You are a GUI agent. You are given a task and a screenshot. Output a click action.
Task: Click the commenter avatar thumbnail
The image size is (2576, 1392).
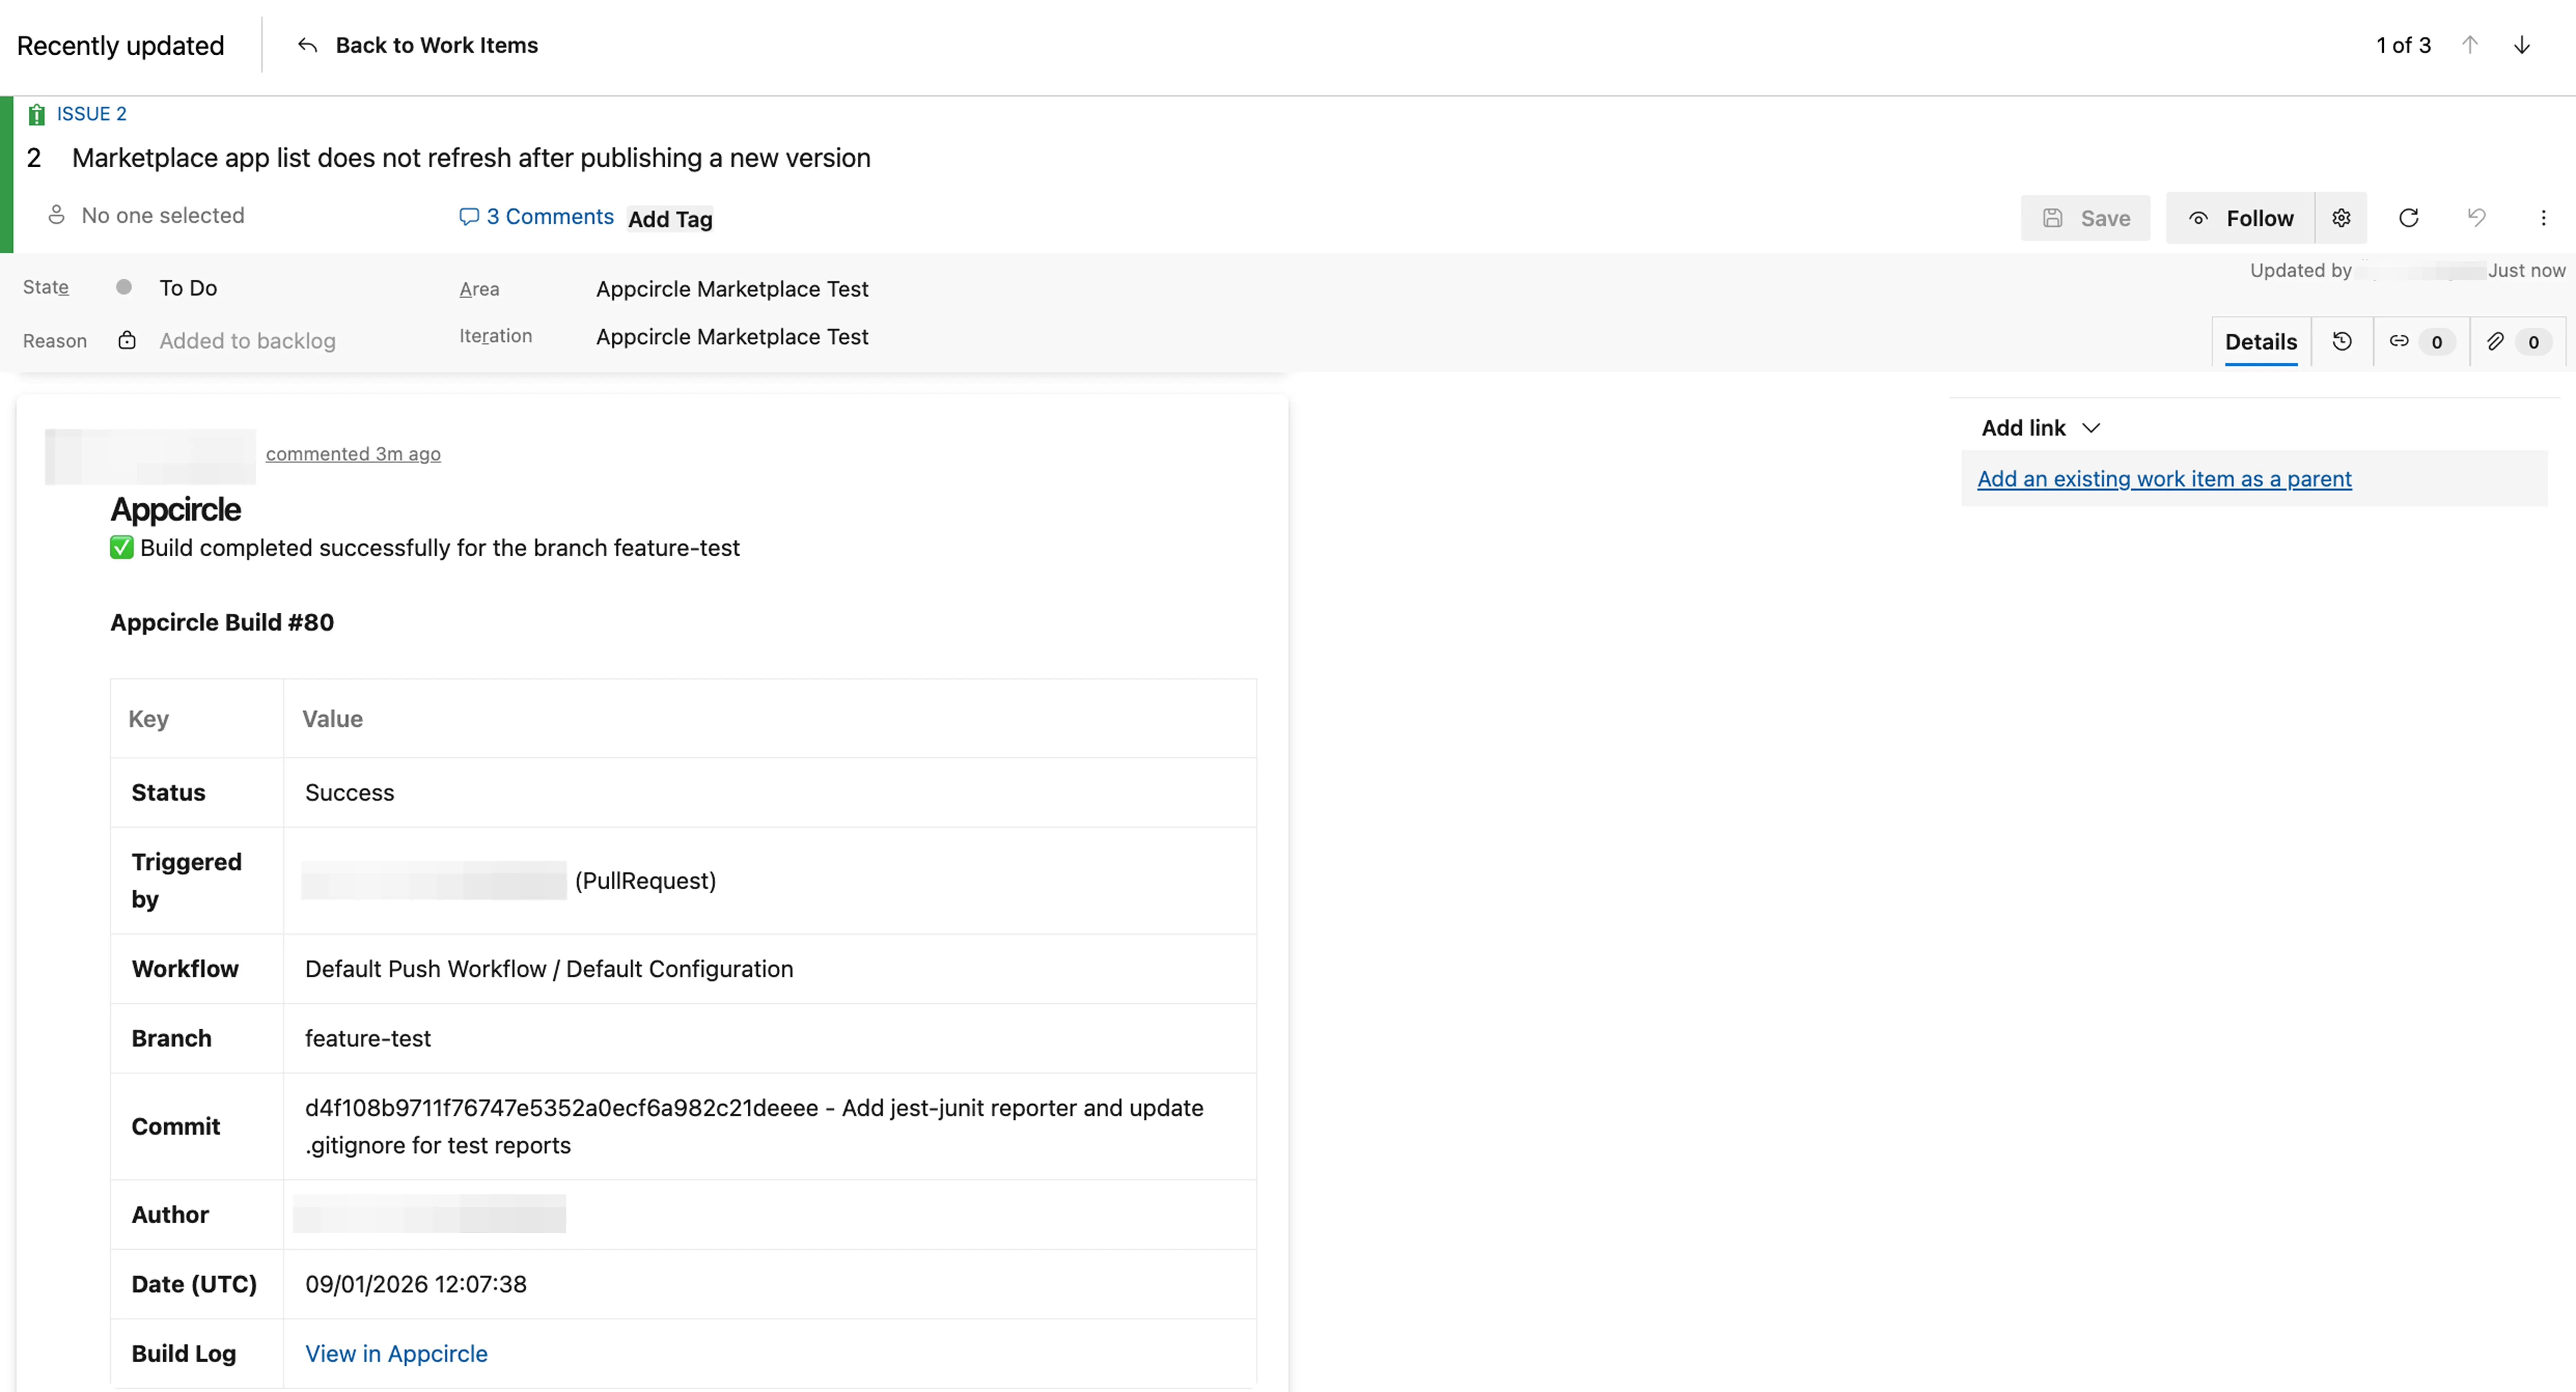pyautogui.click(x=150, y=457)
